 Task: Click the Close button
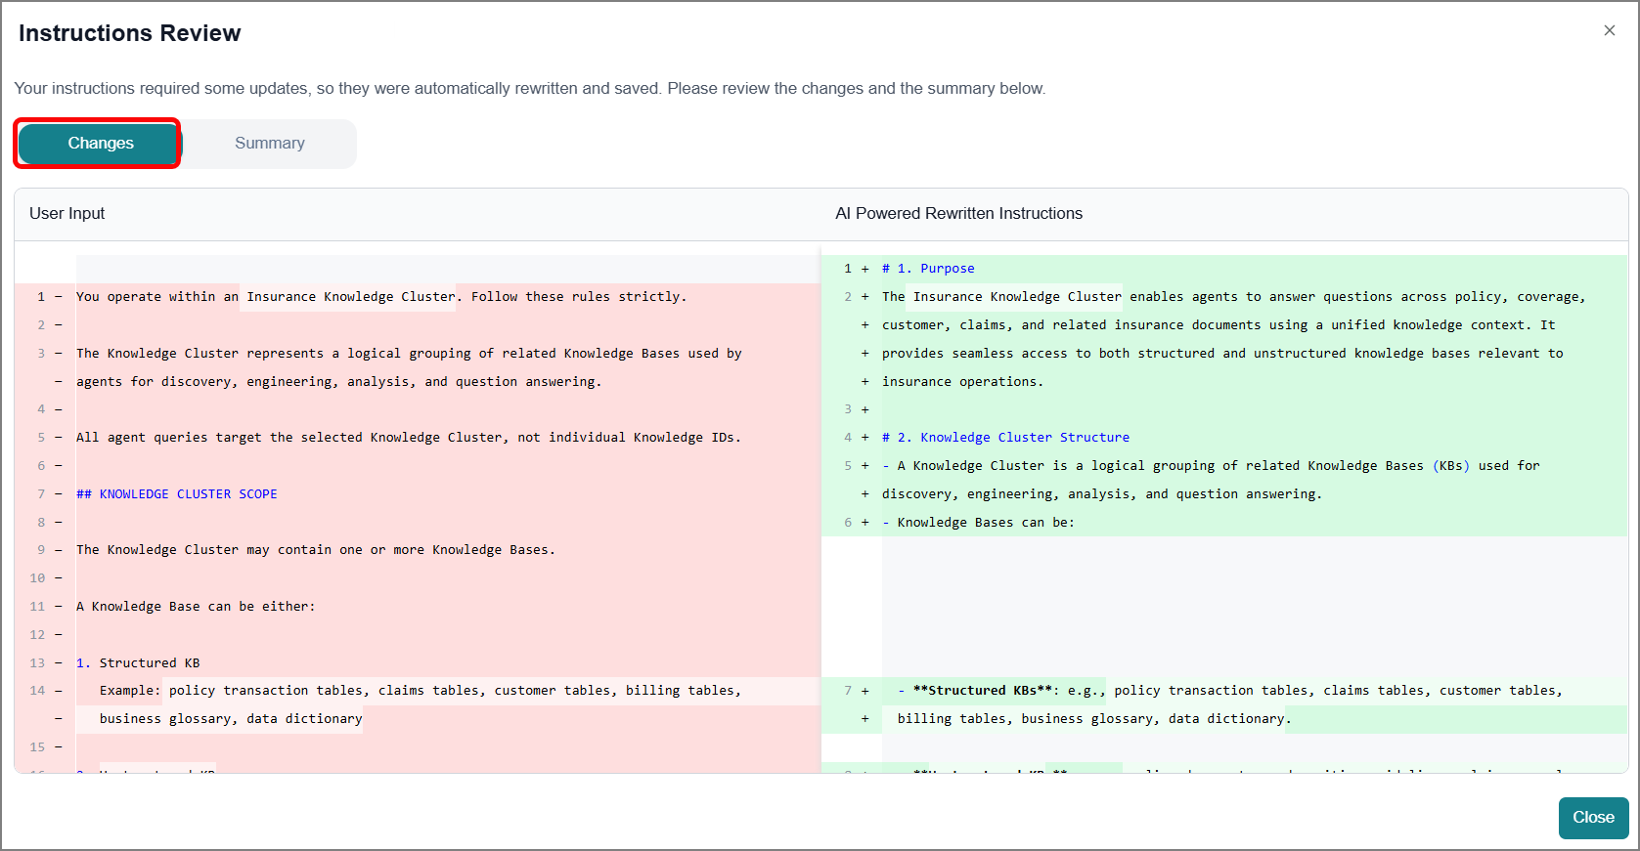pyautogui.click(x=1593, y=818)
